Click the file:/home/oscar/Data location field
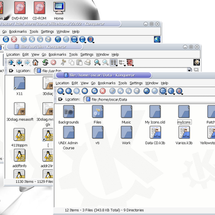The width and height of the screenshot is (215, 215). click(149, 99)
